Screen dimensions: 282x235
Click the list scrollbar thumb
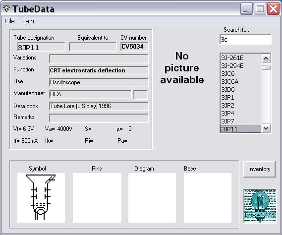click(266, 67)
